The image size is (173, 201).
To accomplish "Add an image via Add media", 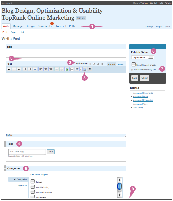I will point(90,64).
